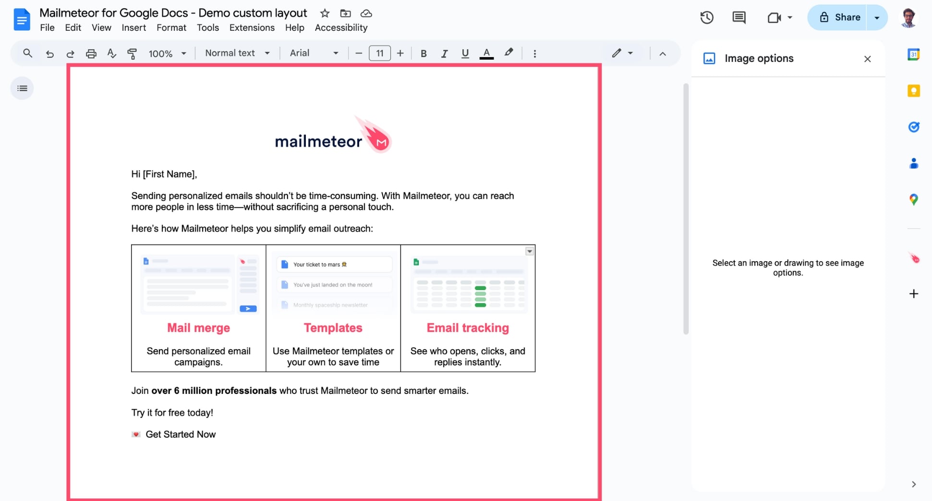
Task: Open the Format menu
Action: 171,28
